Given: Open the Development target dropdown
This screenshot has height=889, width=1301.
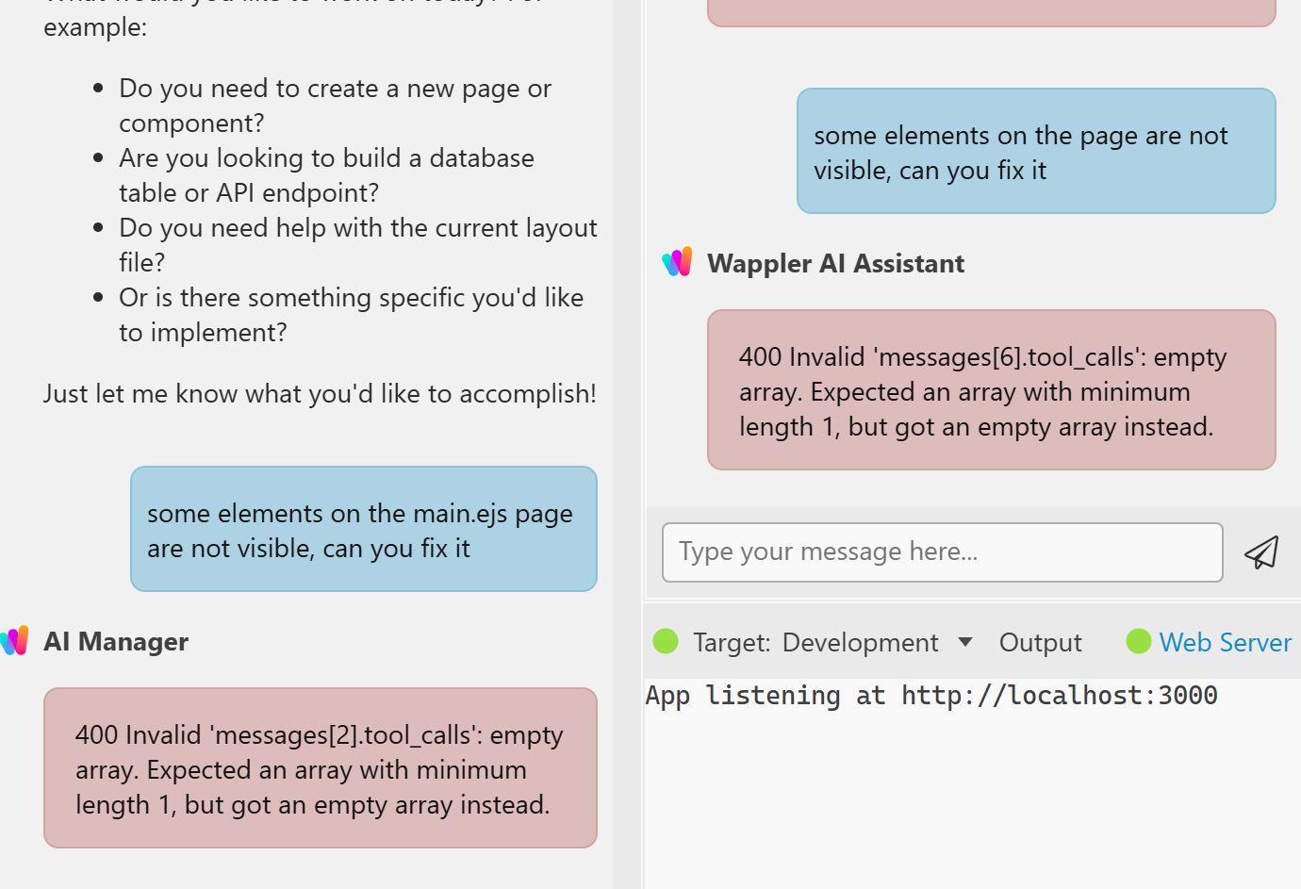Looking at the screenshot, I should click(x=860, y=643).
